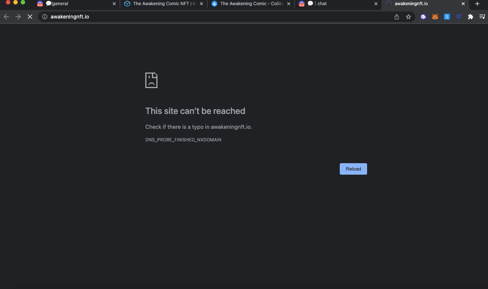Open the Extensions puzzle piece menu
Image resolution: width=488 pixels, height=289 pixels.
(471, 17)
